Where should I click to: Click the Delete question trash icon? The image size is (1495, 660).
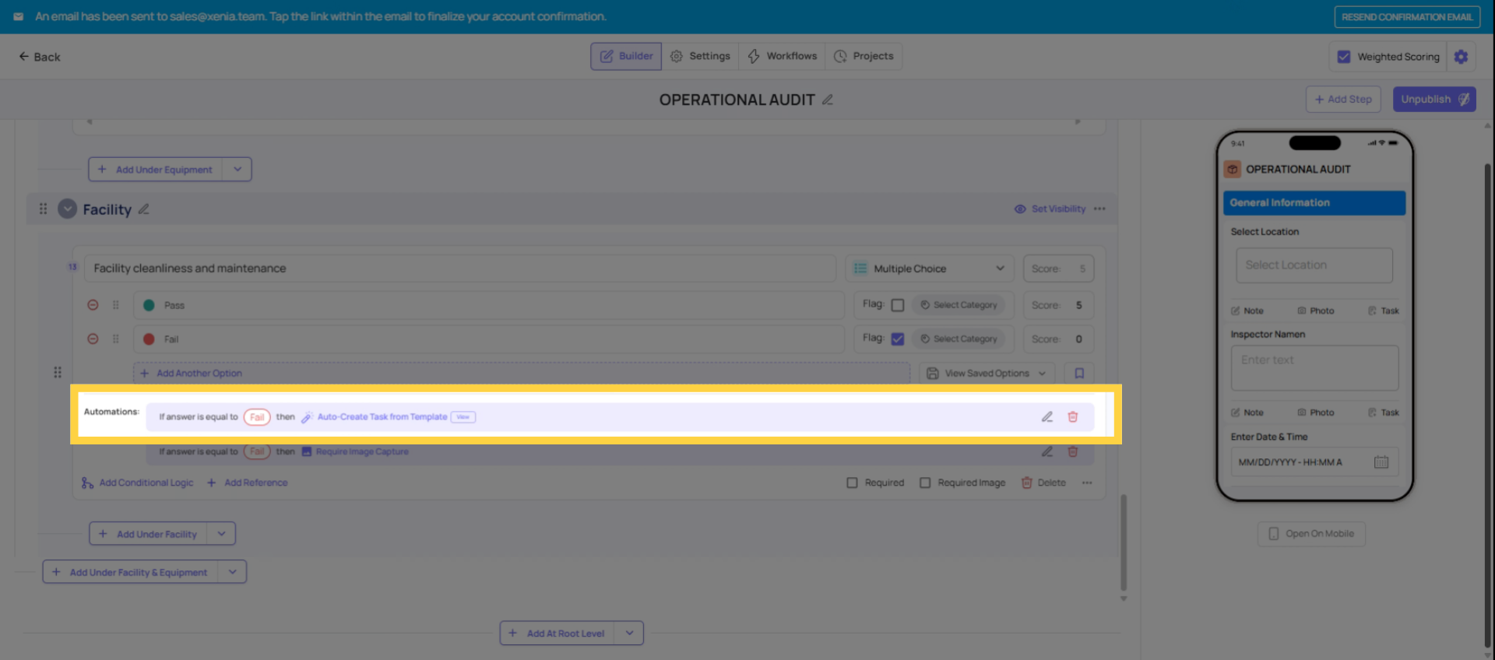point(1027,483)
